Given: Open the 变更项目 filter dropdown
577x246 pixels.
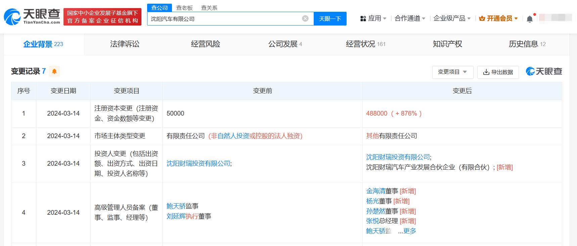Looking at the screenshot, I should 452,72.
